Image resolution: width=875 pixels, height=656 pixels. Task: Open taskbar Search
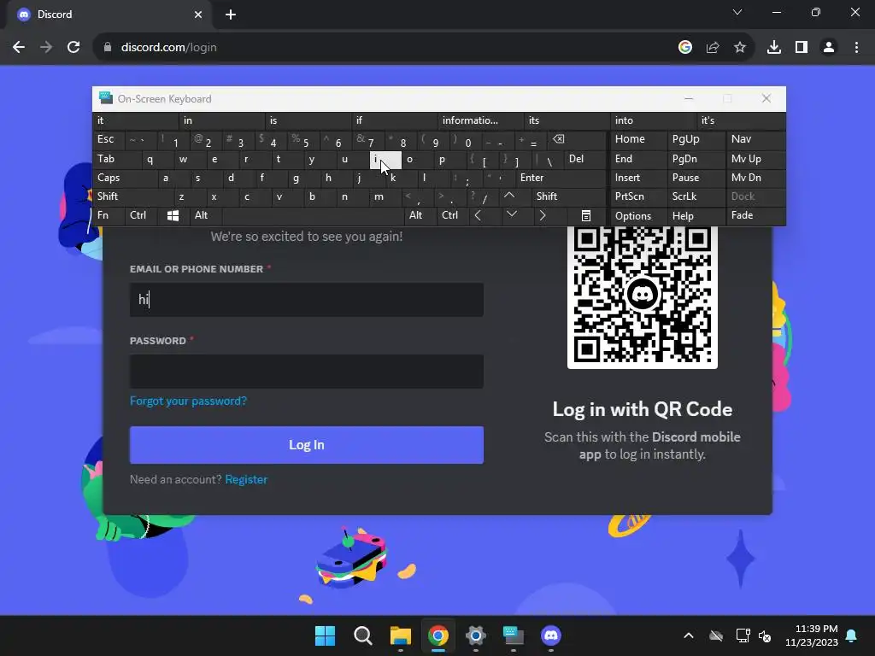tap(362, 635)
